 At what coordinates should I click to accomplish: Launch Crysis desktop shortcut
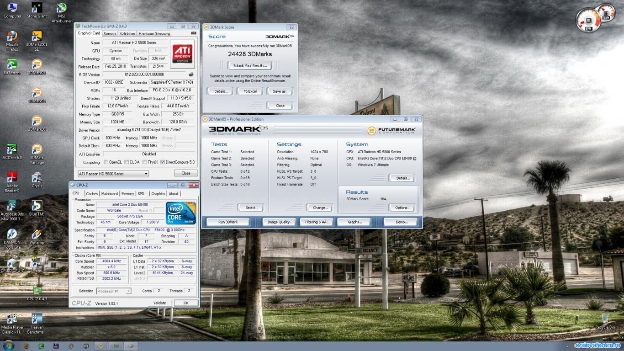tap(37, 180)
